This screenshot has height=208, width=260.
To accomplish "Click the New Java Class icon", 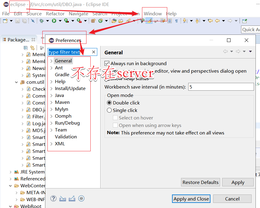I will pyautogui.click(x=100, y=21).
